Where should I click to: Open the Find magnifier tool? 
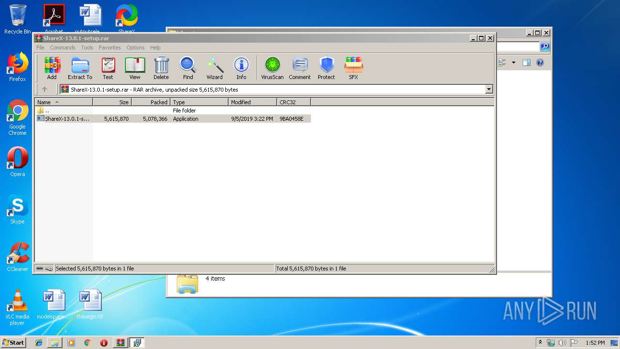[x=188, y=68]
